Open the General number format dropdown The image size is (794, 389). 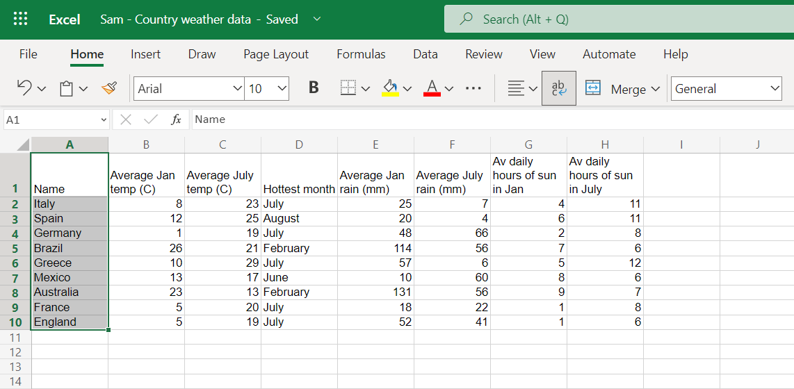[726, 88]
